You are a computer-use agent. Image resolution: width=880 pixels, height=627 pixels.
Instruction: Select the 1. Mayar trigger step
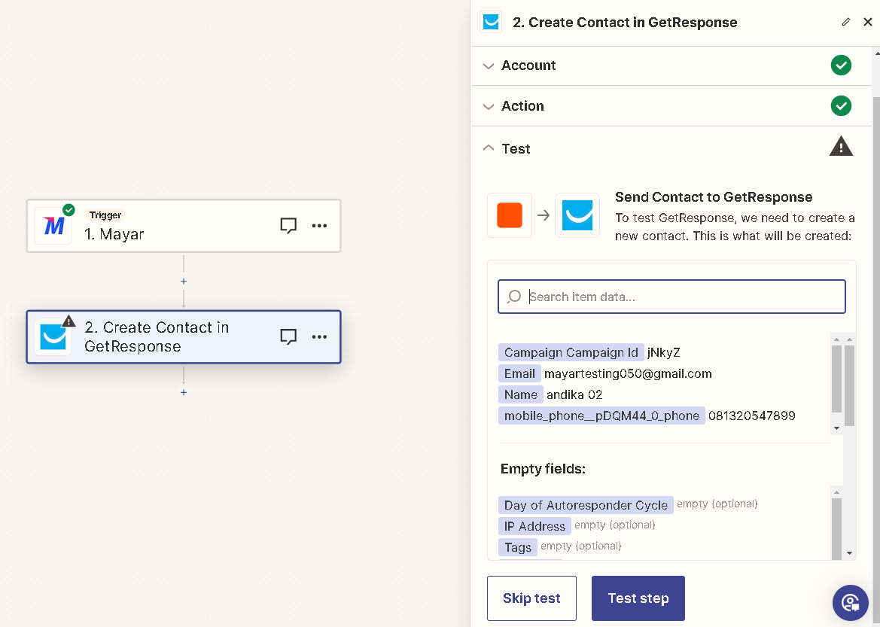coord(184,226)
